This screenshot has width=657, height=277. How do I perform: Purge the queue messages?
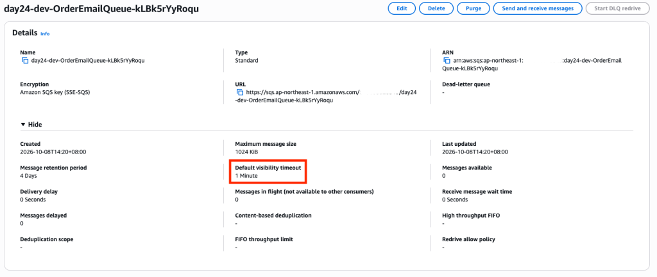point(473,8)
